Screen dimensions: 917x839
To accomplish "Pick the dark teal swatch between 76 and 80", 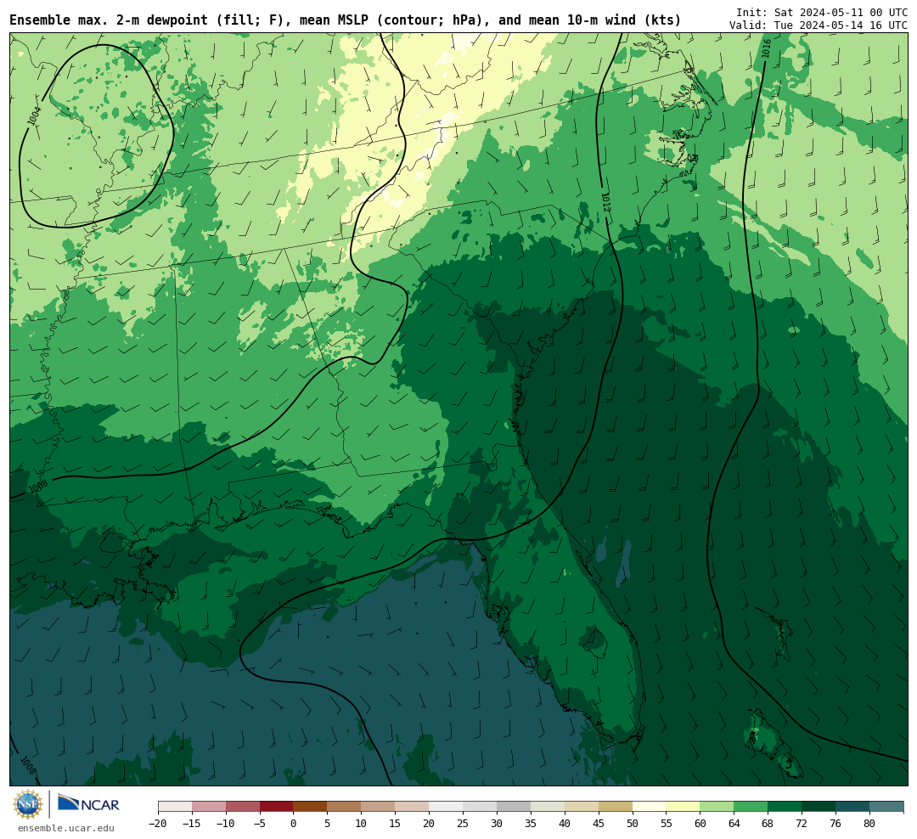I will point(853,807).
